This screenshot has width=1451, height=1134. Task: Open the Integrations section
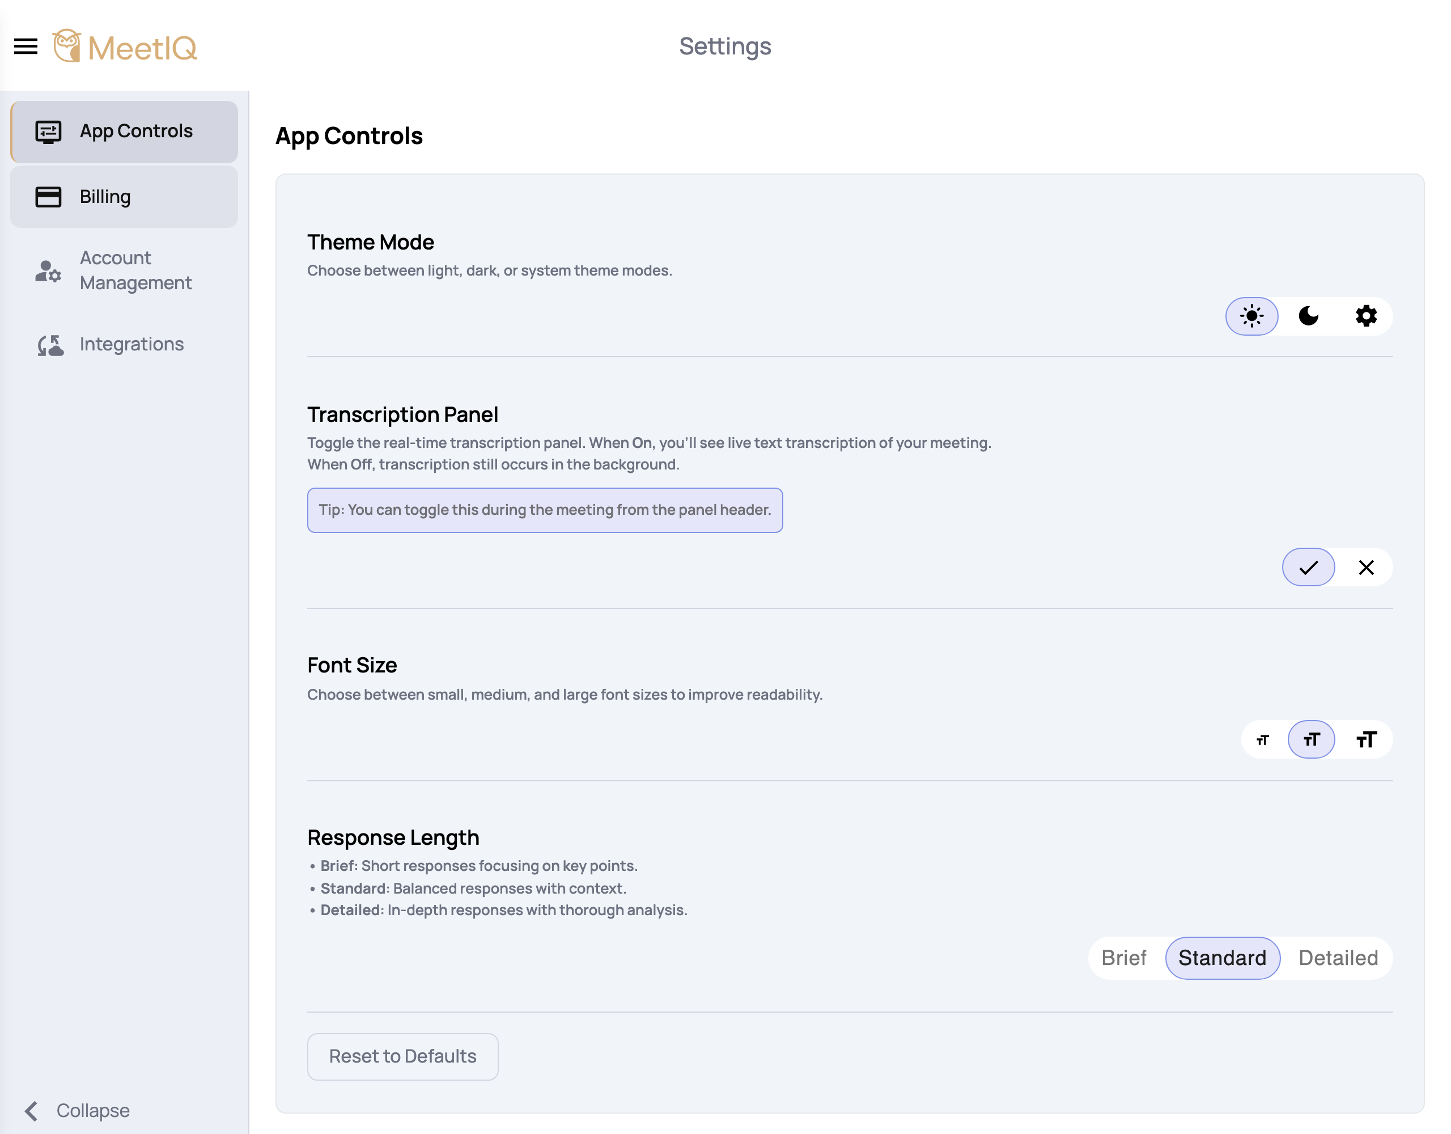(x=124, y=344)
